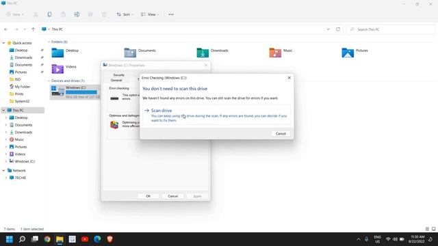The height and width of the screenshot is (246, 438).
Task: Open the New item menu
Action: point(15,14)
